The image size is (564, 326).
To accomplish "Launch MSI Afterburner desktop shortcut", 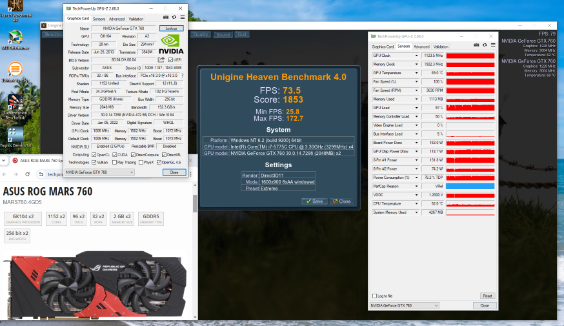I will click(15, 39).
